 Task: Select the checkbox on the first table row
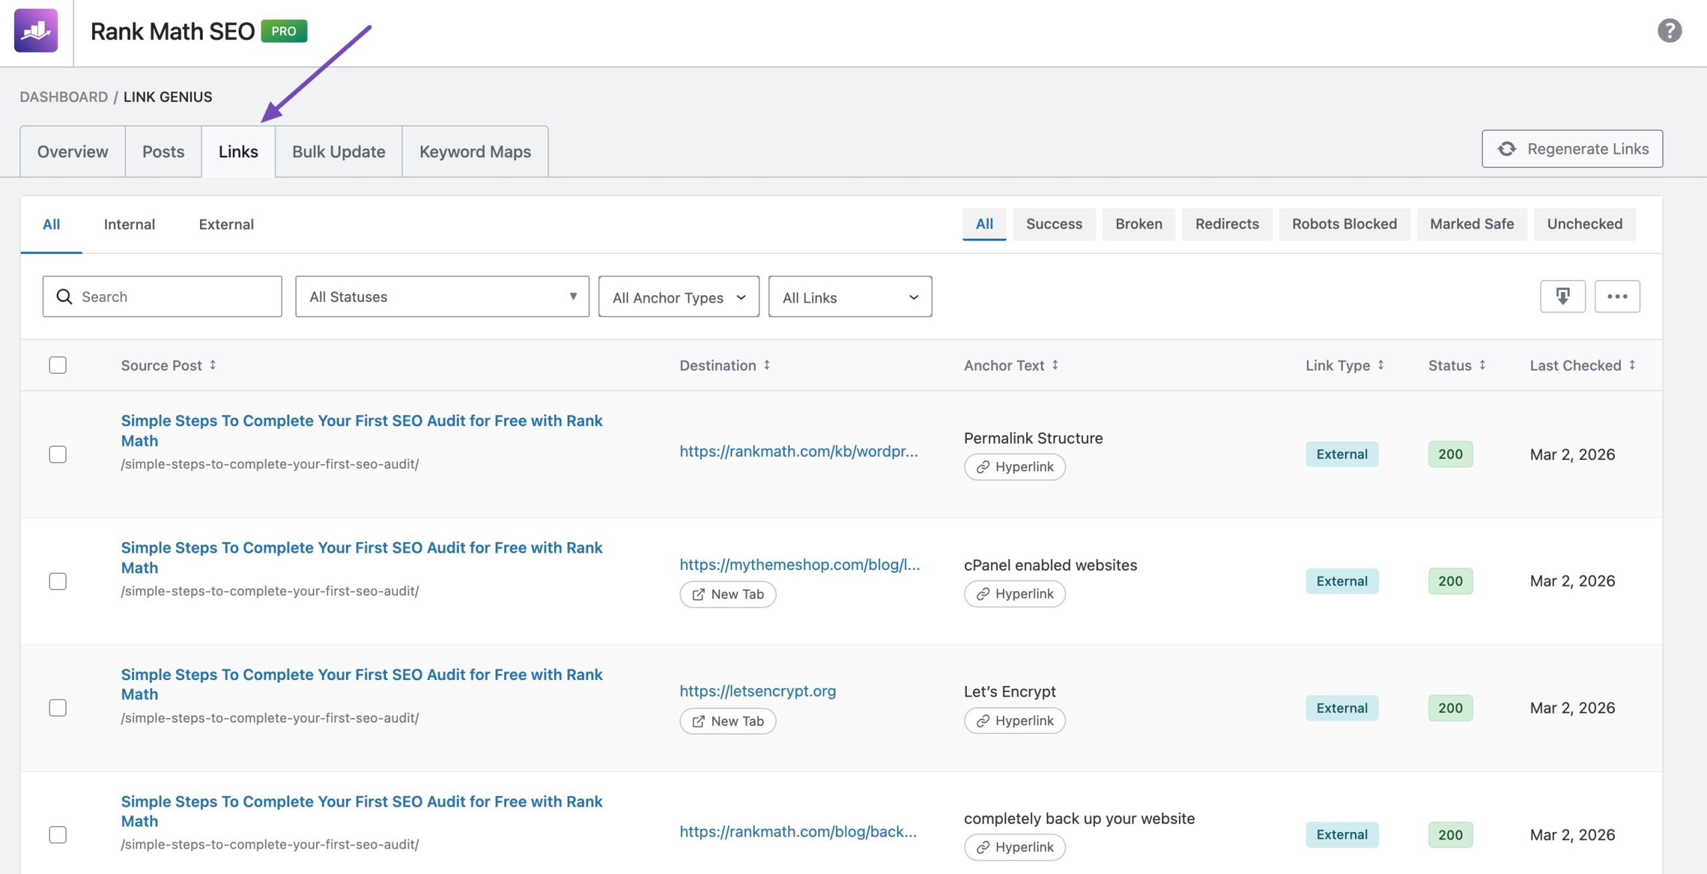click(x=59, y=454)
